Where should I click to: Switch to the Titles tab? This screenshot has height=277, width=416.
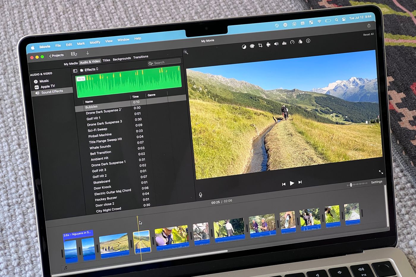coord(106,60)
